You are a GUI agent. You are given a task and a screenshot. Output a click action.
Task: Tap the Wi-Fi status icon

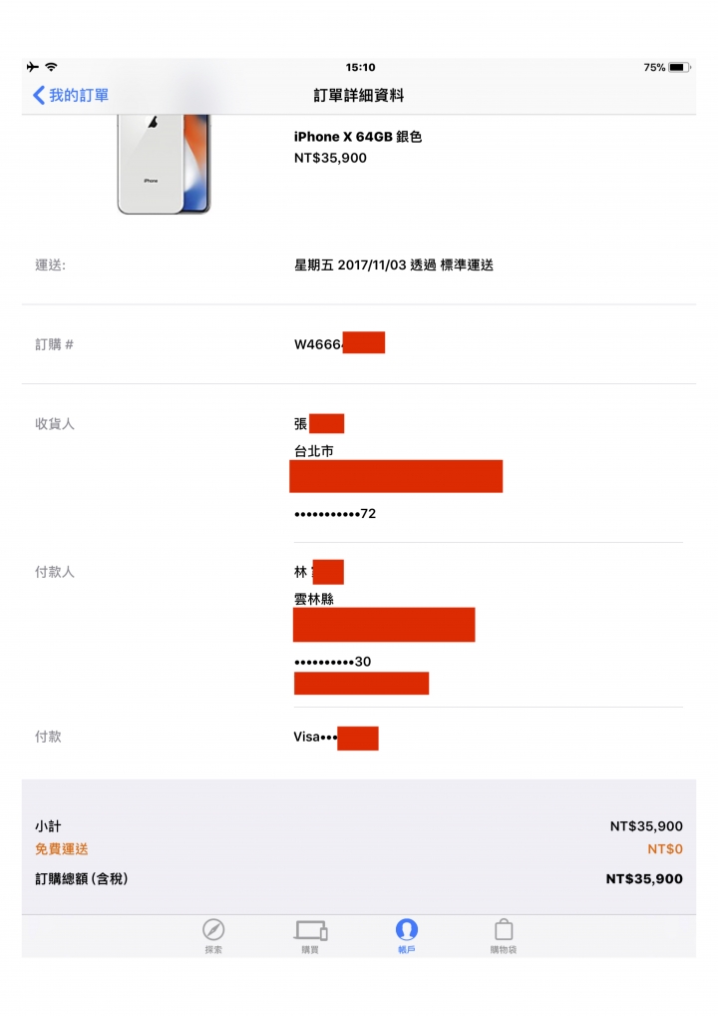click(x=51, y=67)
